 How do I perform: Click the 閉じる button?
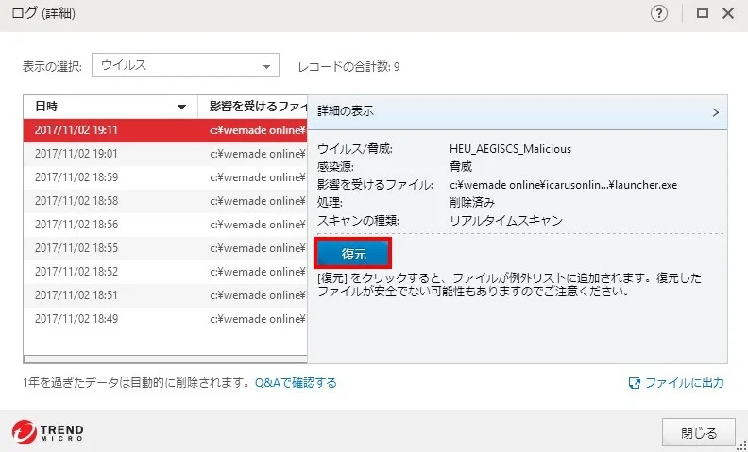(698, 433)
